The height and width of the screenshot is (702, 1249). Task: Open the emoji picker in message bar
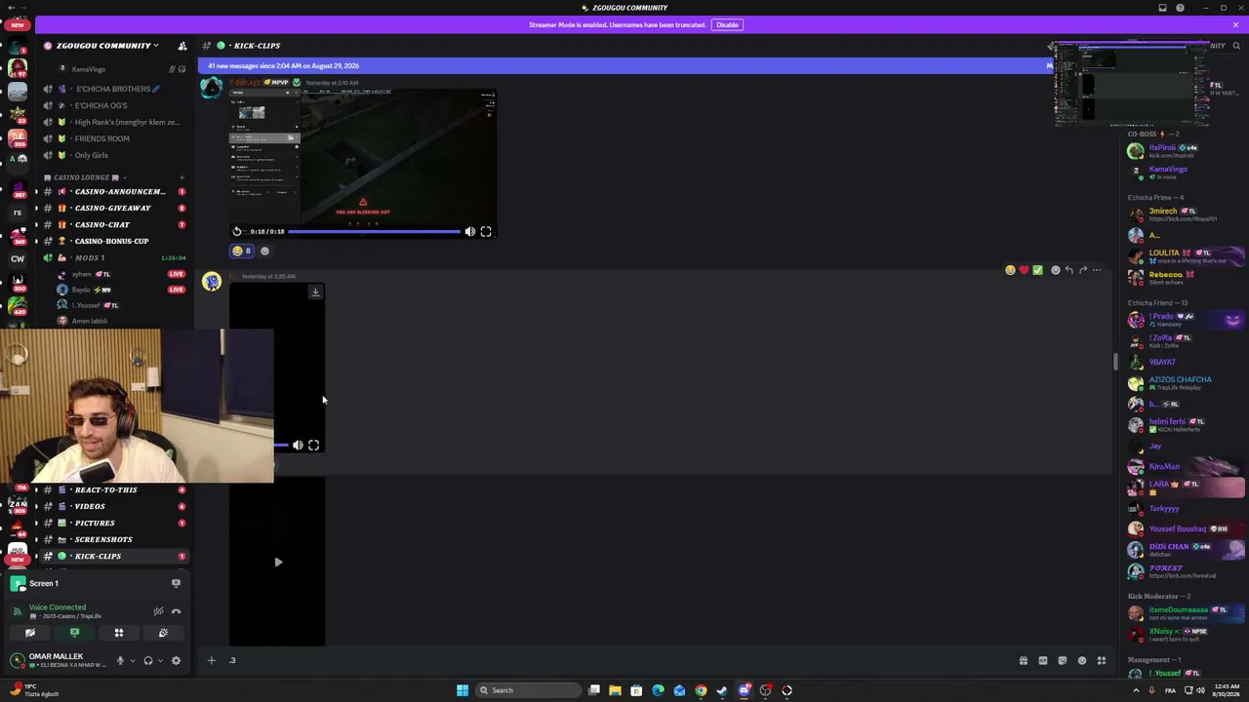[x=1082, y=660]
